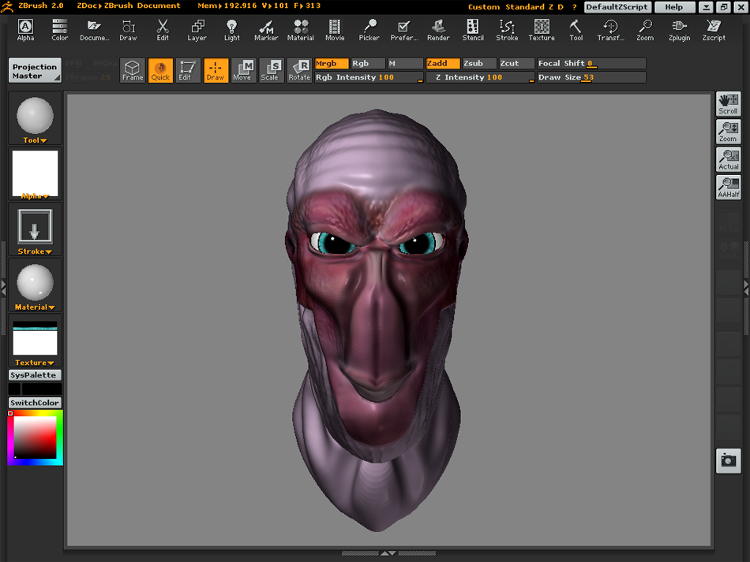This screenshot has height=562, width=750.
Task: Select the Rotate transform tool
Action: point(299,70)
